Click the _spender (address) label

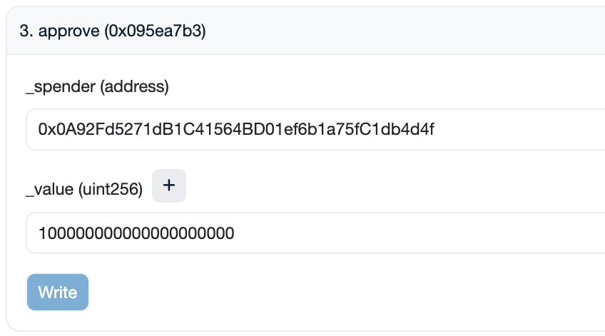pos(97,87)
